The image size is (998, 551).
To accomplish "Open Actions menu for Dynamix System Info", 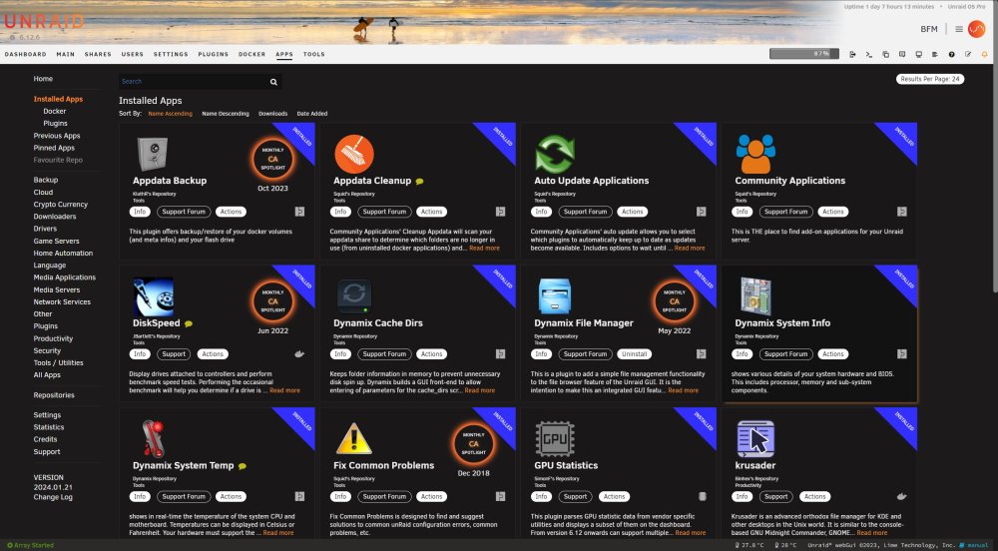I will [x=833, y=354].
